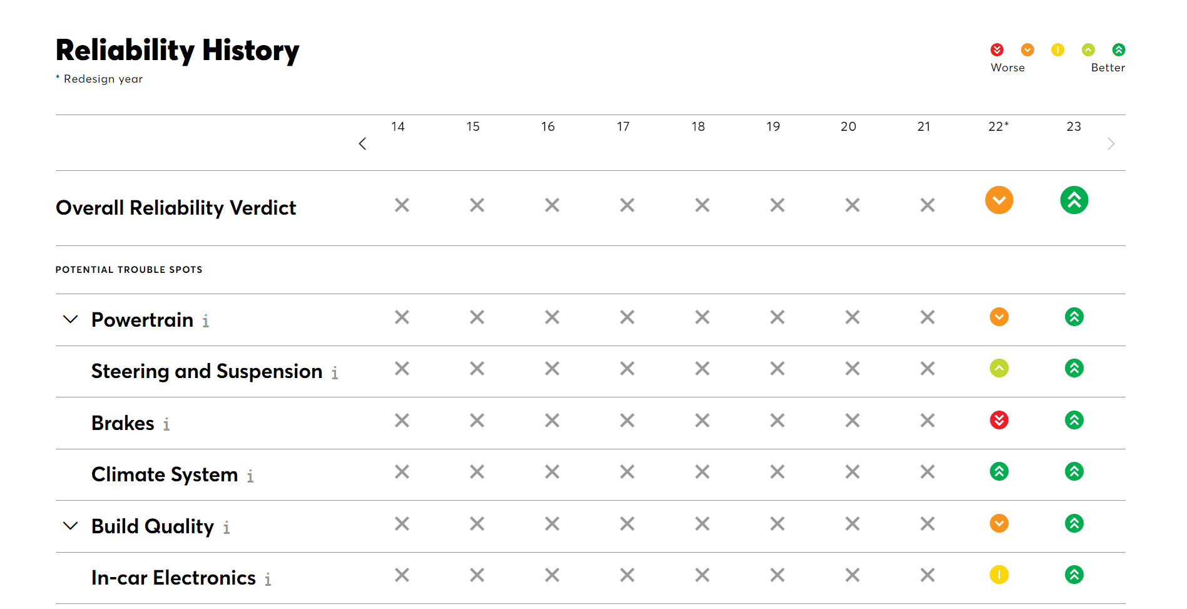Click light green Steering rating for 2022
This screenshot has width=1187, height=609.
[x=999, y=368]
